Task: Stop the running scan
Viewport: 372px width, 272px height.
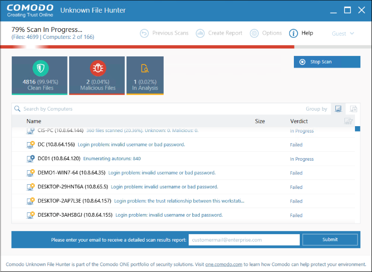Action: tap(327, 62)
